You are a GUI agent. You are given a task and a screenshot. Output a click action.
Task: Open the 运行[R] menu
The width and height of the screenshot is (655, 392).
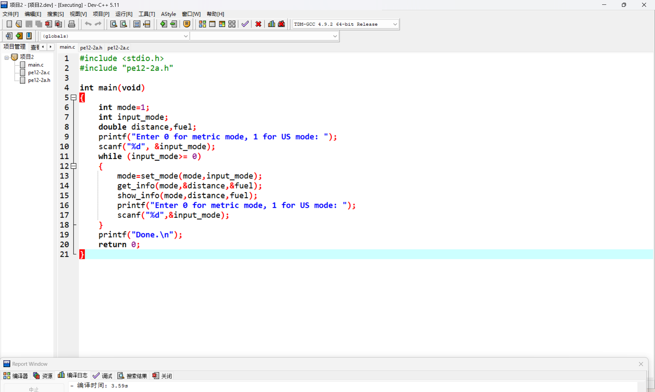(x=123, y=14)
